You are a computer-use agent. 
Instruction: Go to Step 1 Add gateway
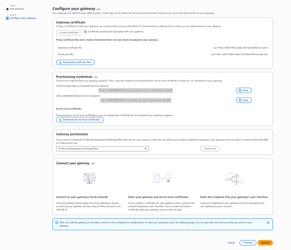(17, 9)
